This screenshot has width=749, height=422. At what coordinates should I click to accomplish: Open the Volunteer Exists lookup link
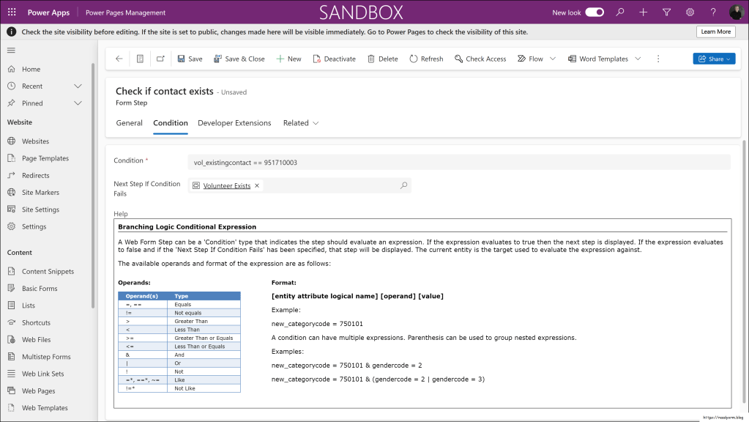[x=226, y=186]
